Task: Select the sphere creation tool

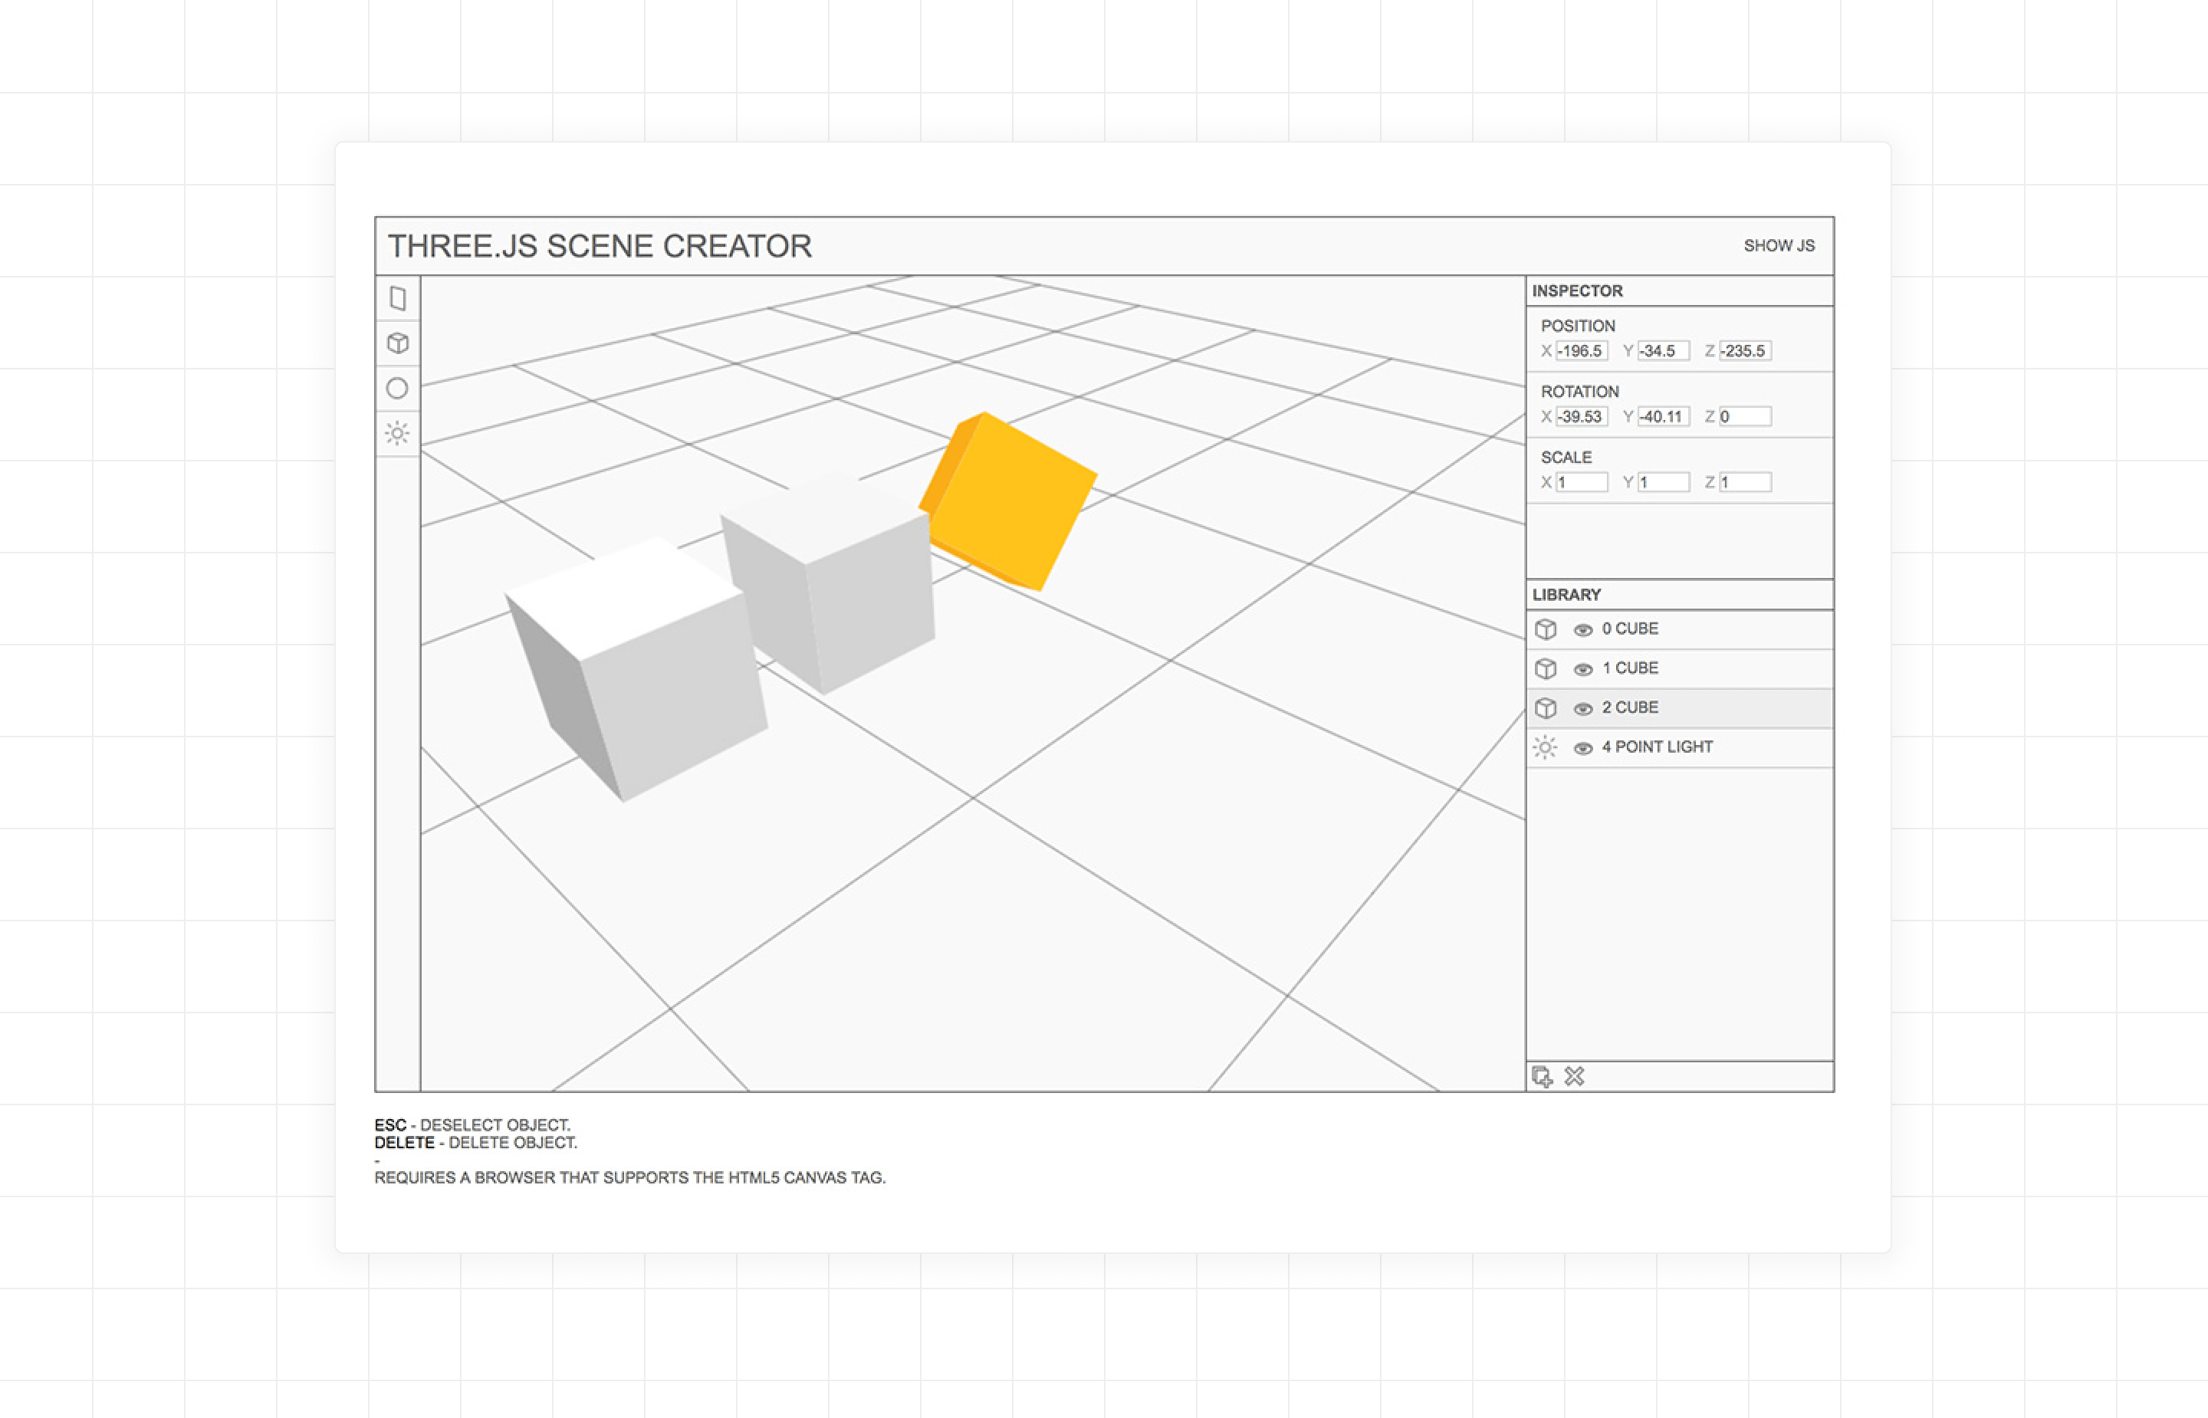Action: (398, 388)
